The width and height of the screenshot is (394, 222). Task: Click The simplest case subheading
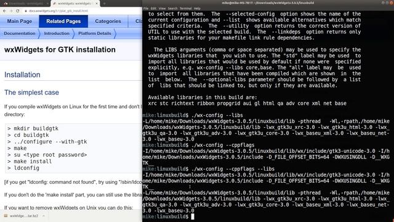tap(31, 92)
